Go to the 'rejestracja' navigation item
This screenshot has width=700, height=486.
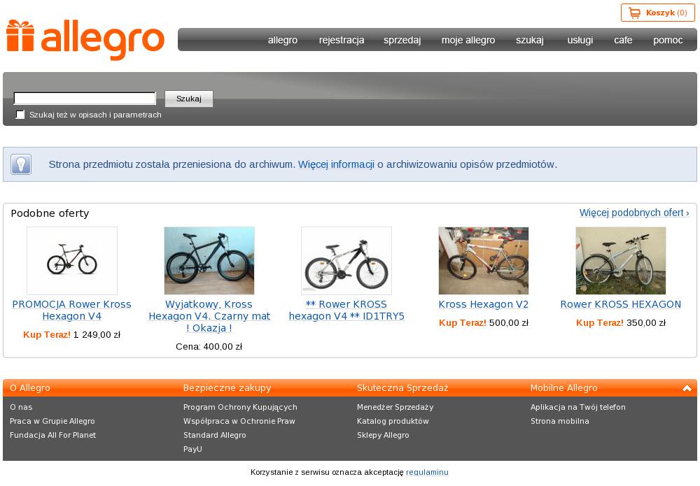coord(342,40)
